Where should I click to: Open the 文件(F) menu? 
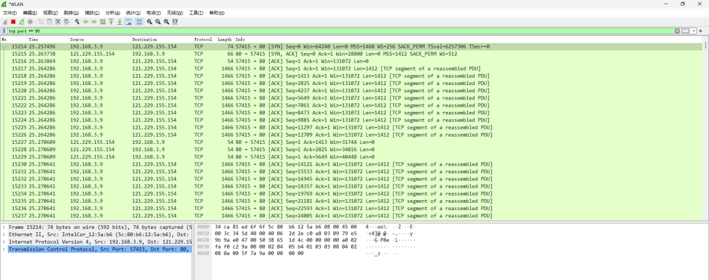tap(10, 12)
